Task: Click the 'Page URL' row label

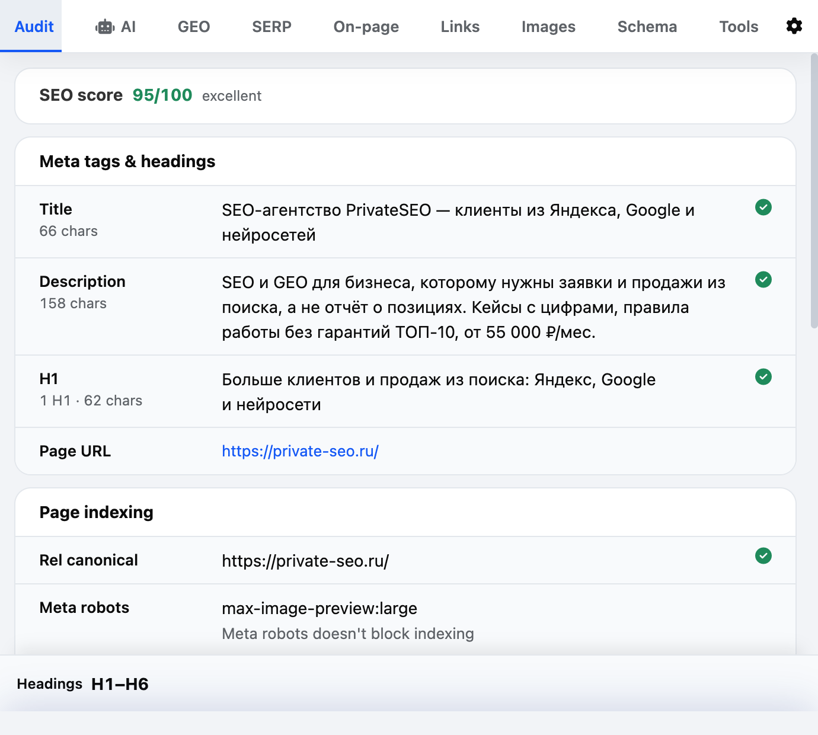Action: coord(75,451)
